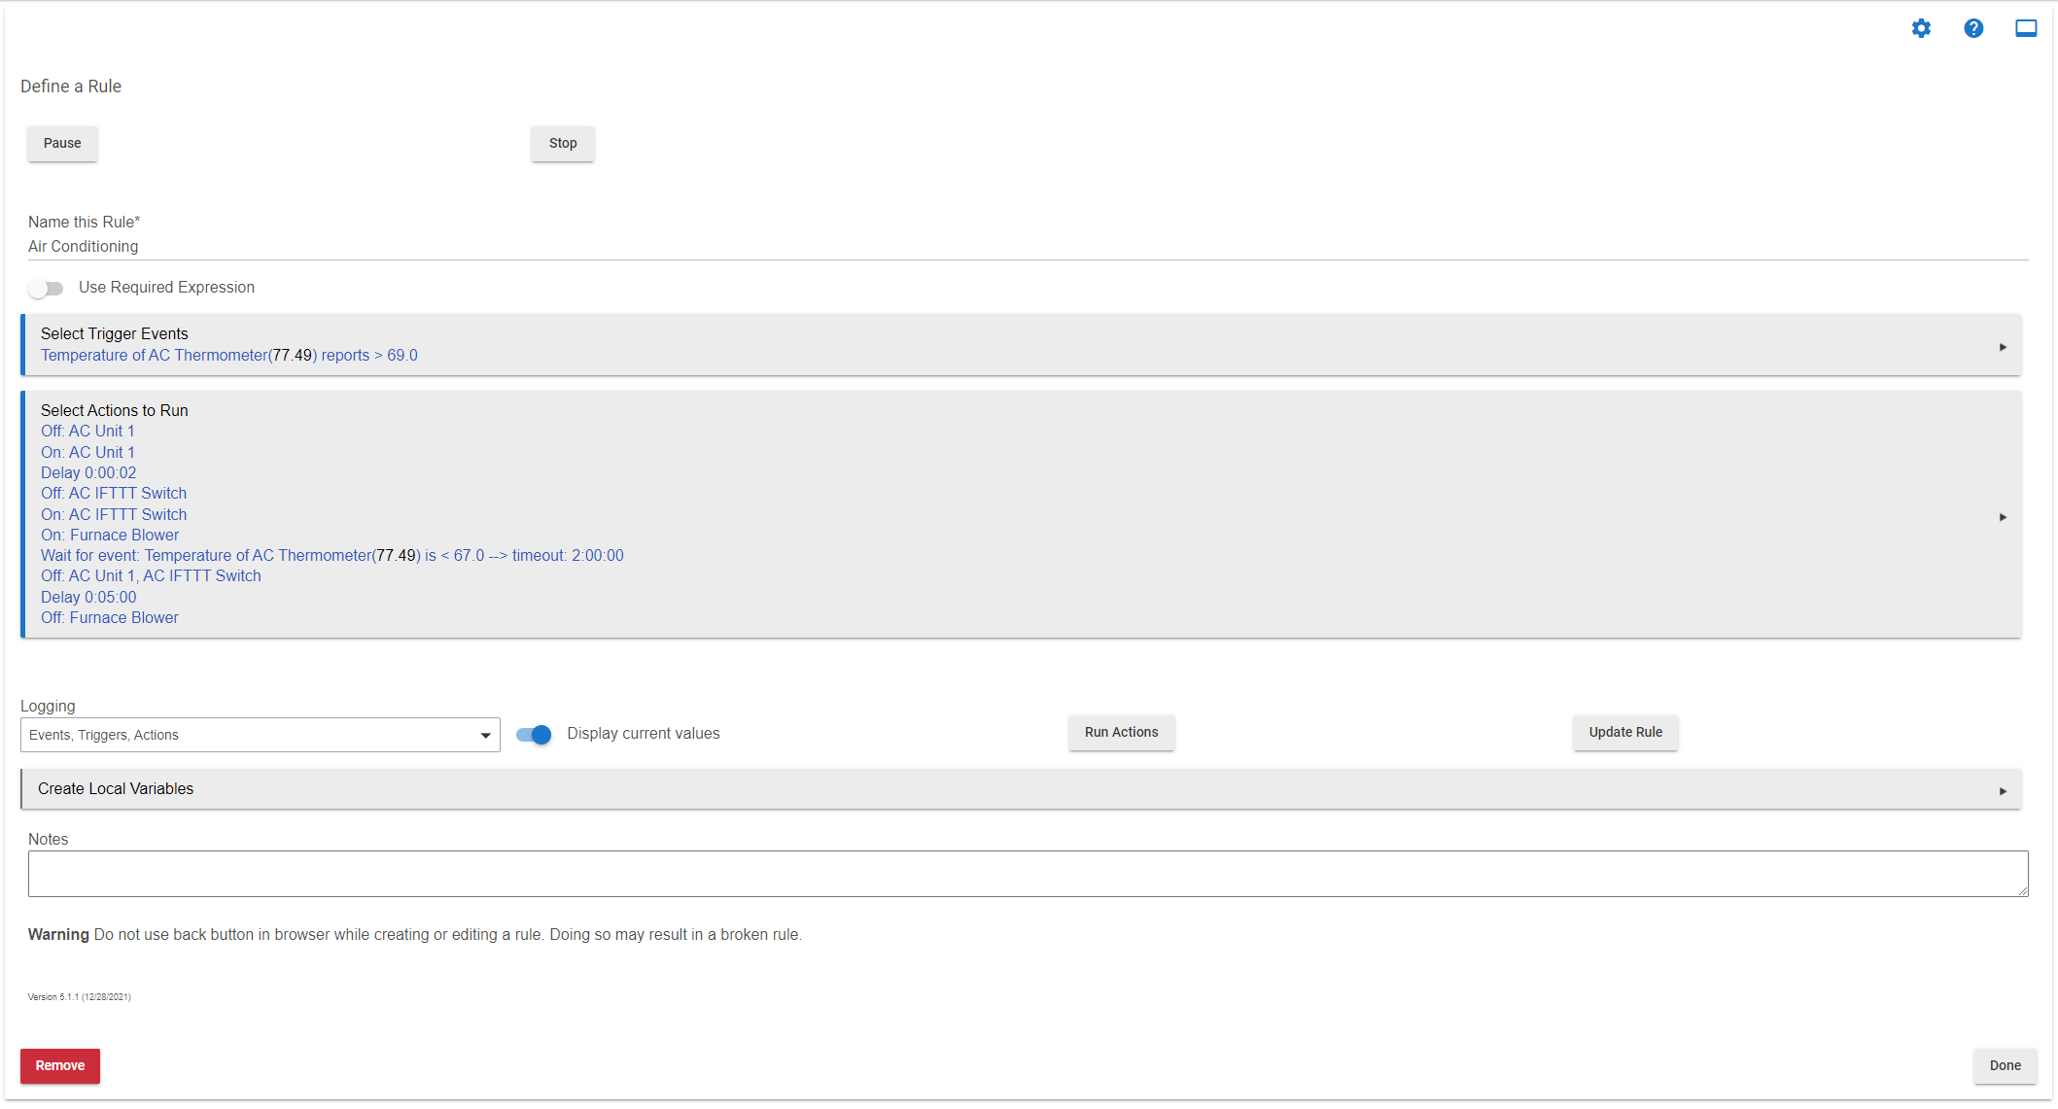
Task: Pause the rule with Pause button
Action: (62, 143)
